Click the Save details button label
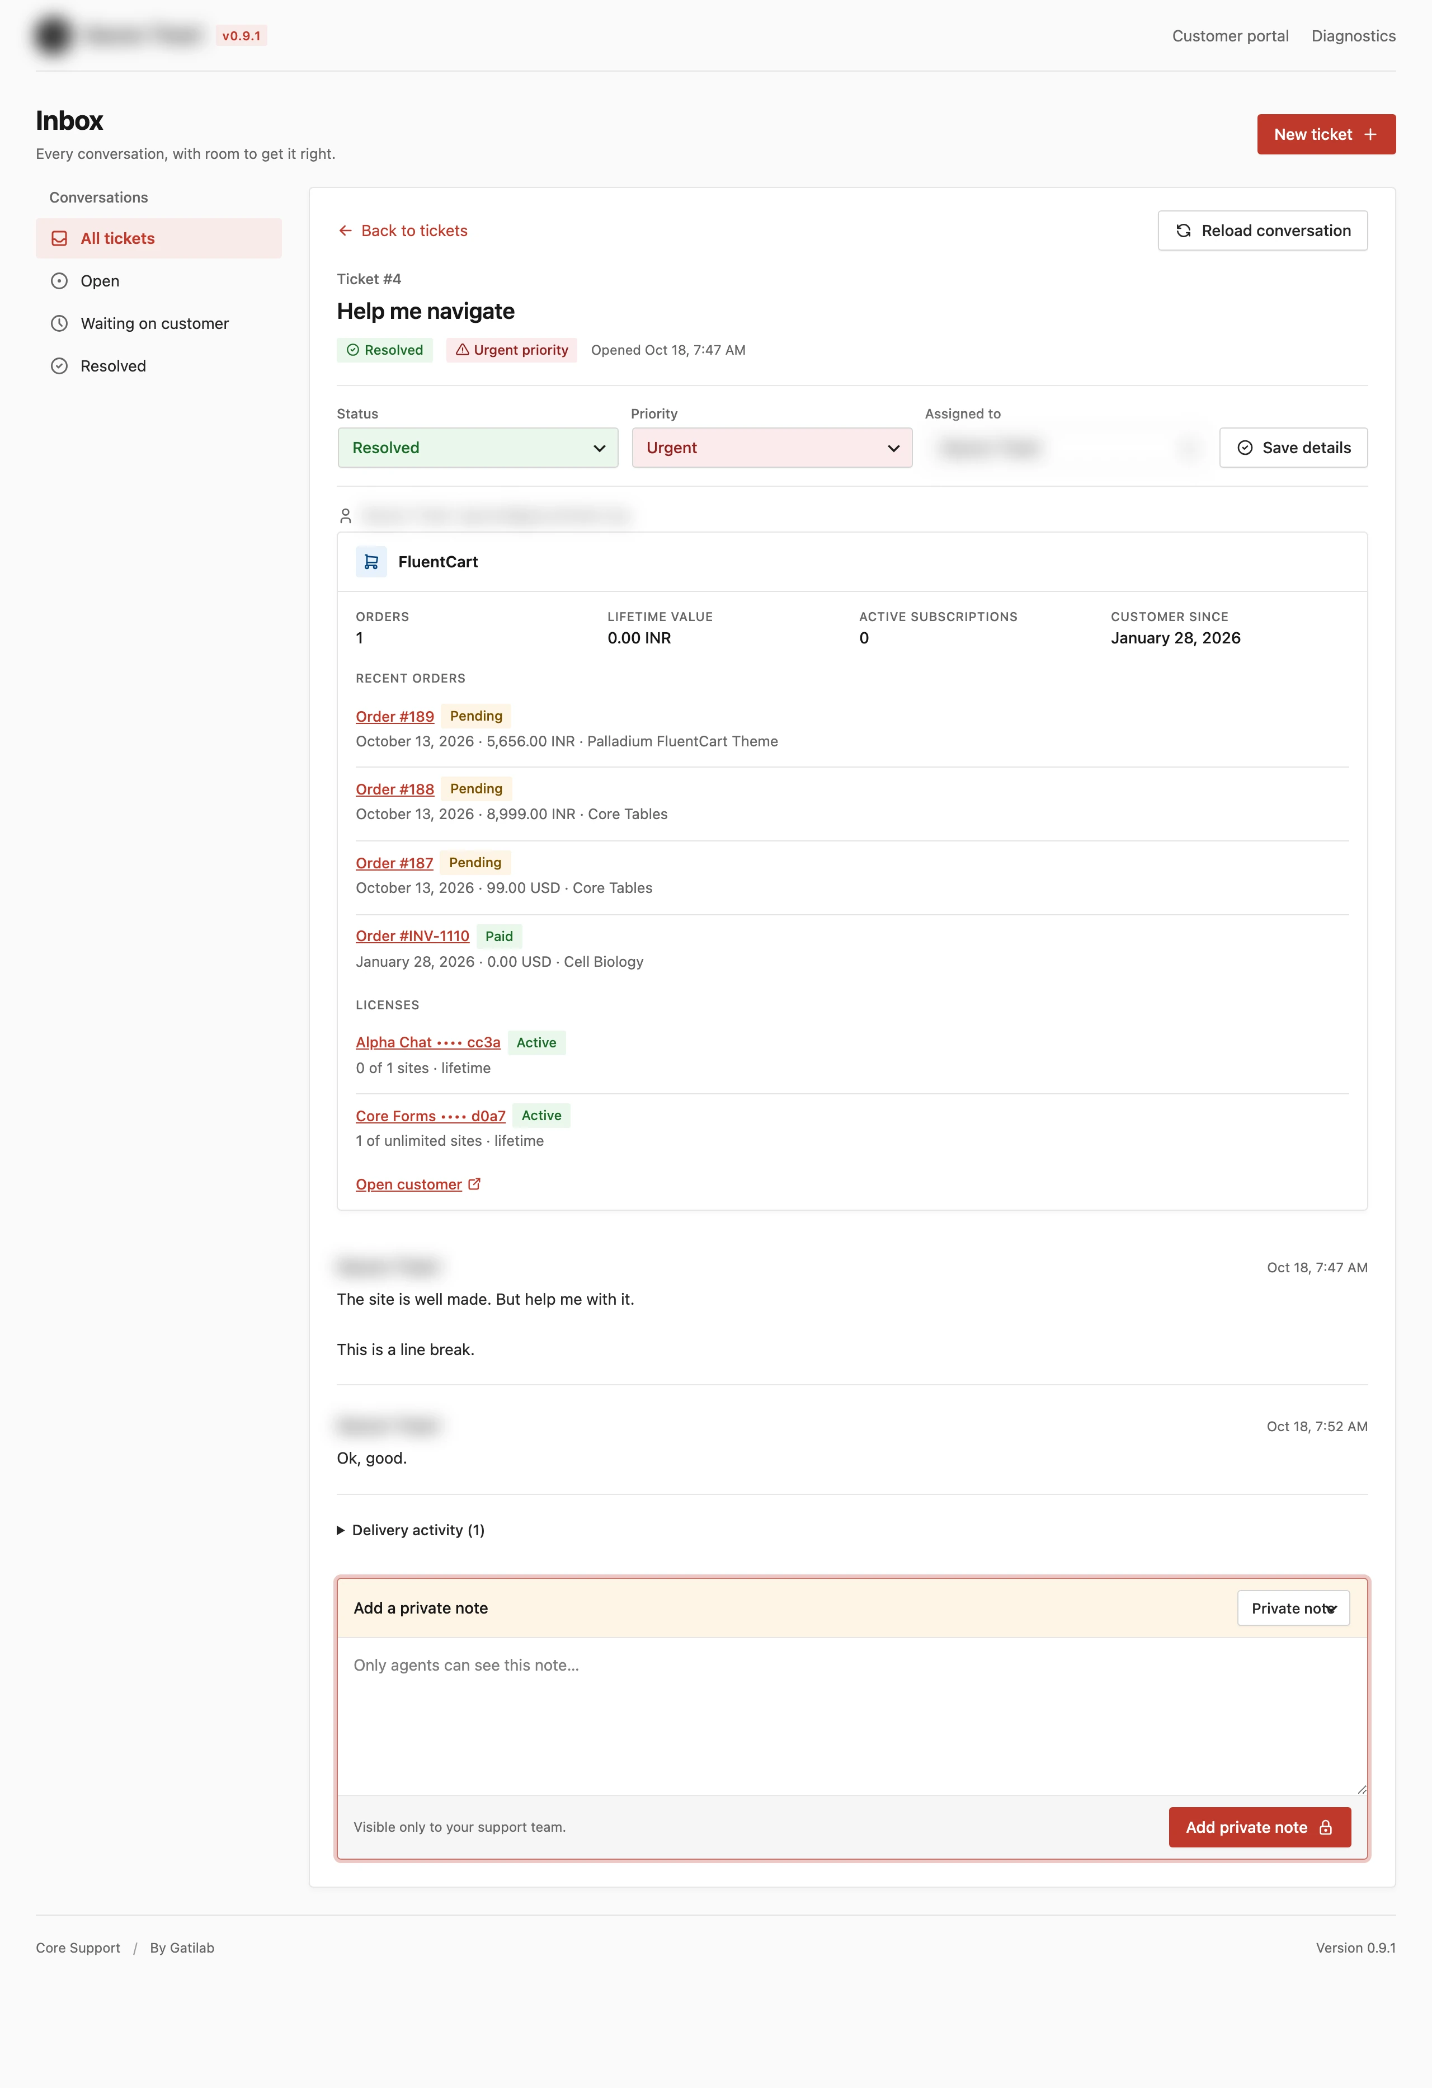 [x=1306, y=448]
